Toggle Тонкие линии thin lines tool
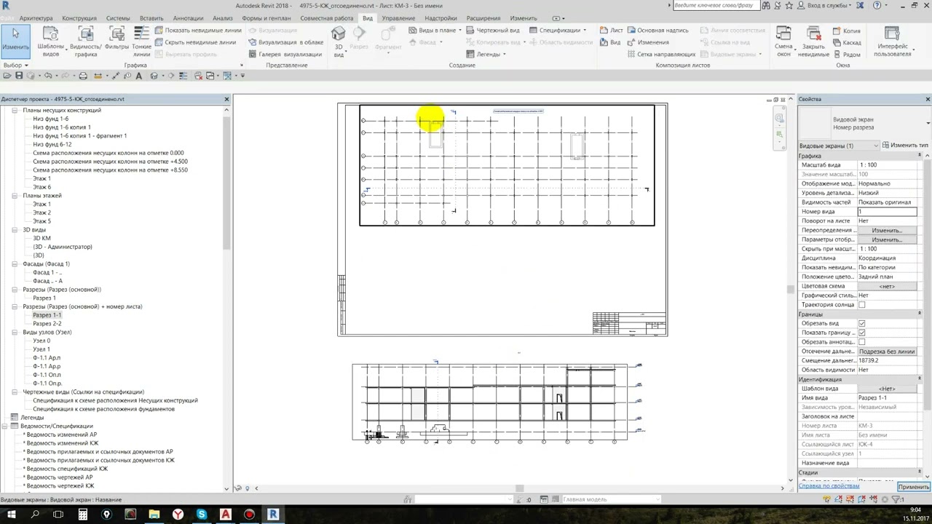 tap(141, 41)
